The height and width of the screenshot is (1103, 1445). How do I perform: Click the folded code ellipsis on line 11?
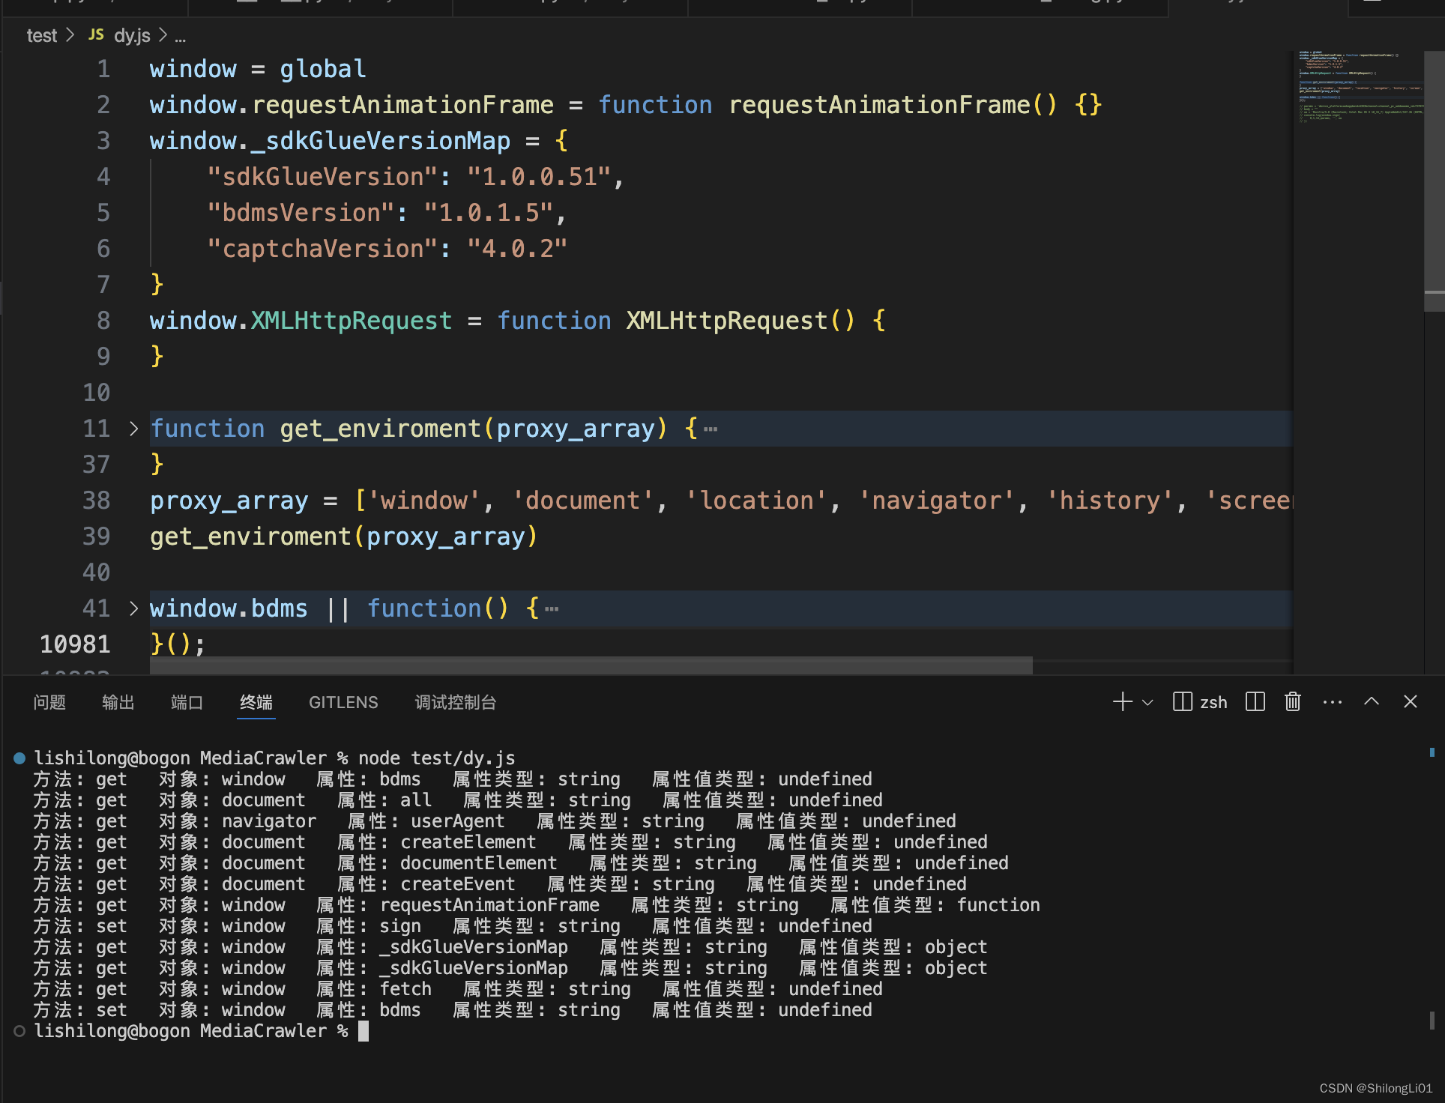tap(711, 429)
